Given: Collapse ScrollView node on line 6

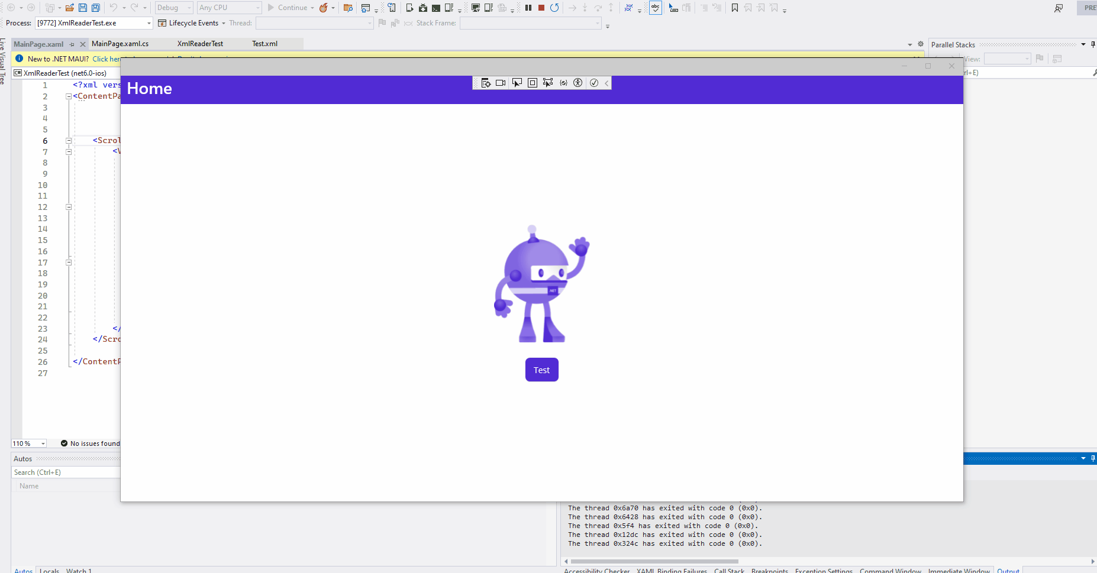Looking at the screenshot, I should tap(69, 141).
